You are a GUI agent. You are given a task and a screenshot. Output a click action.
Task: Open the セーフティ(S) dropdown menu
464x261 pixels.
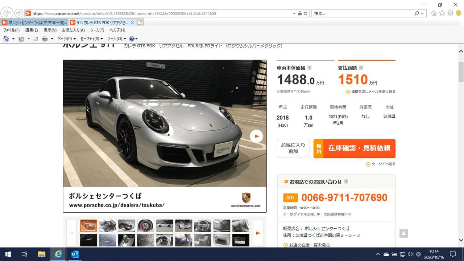pos(91,38)
